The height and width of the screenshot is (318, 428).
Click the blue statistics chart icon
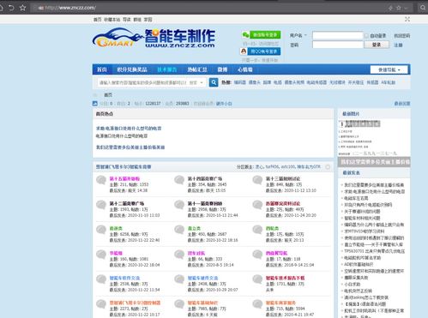coord(95,104)
